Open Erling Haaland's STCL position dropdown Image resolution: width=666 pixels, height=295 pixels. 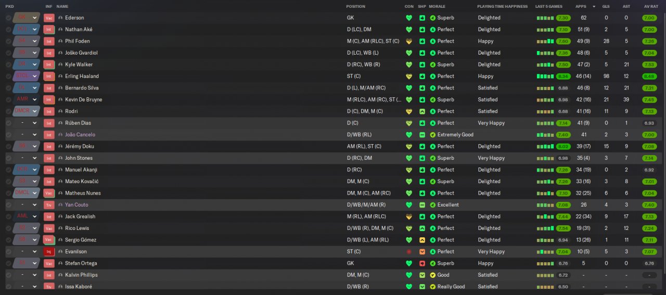point(27,76)
